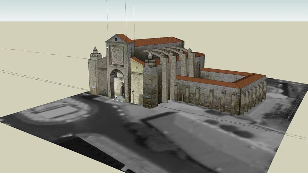
Task: Click the street lamp beside the entrance
Action: [x=133, y=96]
